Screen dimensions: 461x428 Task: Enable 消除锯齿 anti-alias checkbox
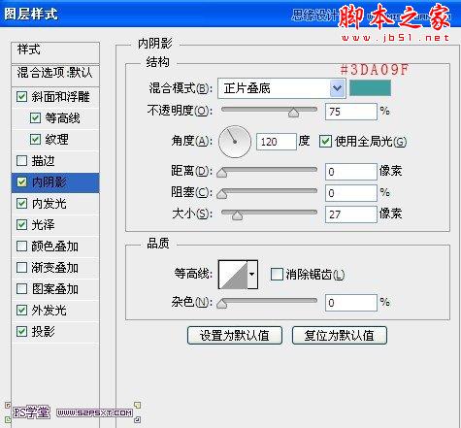pos(277,274)
